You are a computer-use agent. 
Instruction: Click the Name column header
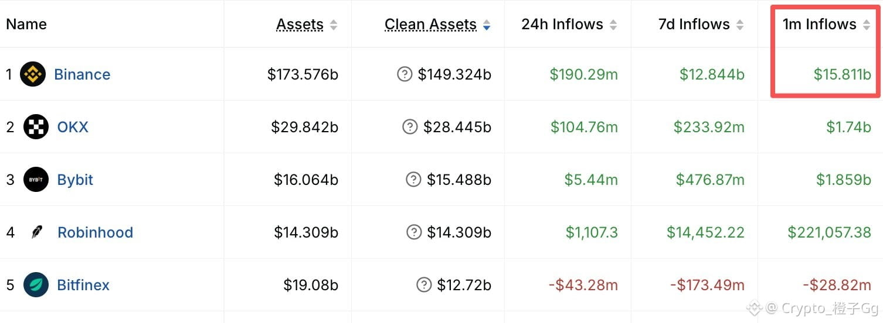pyautogui.click(x=26, y=24)
